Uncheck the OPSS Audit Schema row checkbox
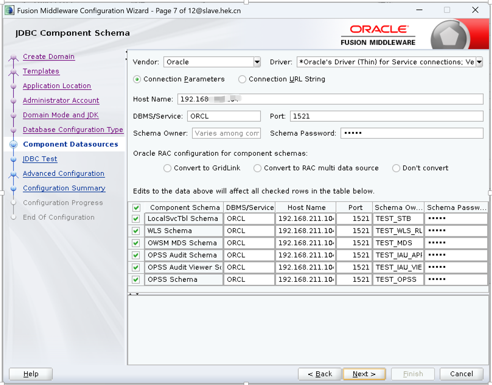 pos(136,255)
